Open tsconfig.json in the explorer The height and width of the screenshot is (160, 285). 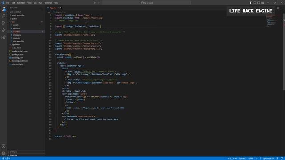17,58
